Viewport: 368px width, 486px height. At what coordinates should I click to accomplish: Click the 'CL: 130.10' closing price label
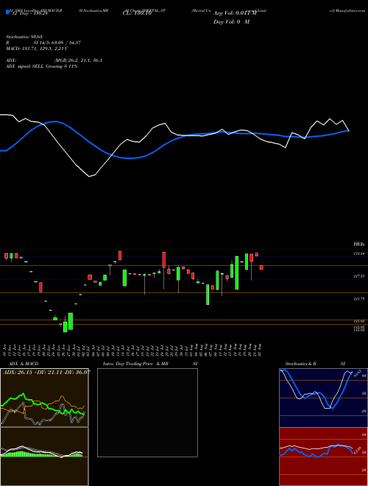[x=136, y=13]
